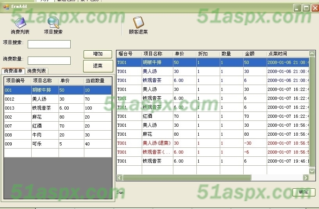Click the horizontal scrollbar left arrow
This screenshot has width=319, height=209.
[119, 178]
